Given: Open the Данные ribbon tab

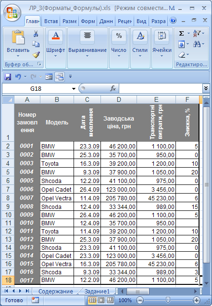Looking at the screenshot, I should click(x=106, y=21).
